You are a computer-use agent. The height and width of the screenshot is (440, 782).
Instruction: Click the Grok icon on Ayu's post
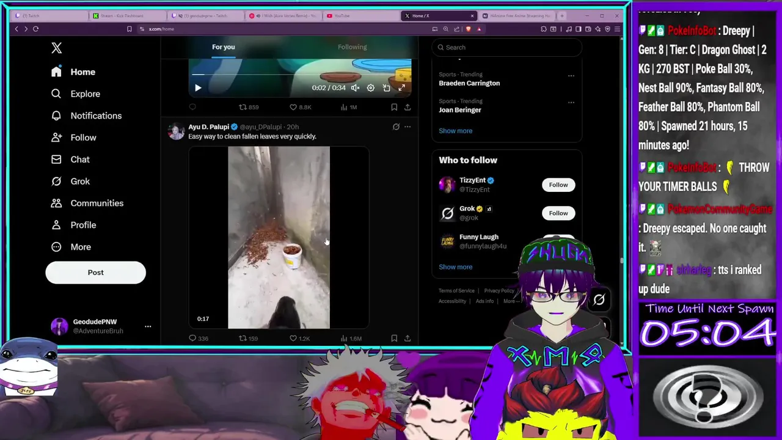click(396, 127)
